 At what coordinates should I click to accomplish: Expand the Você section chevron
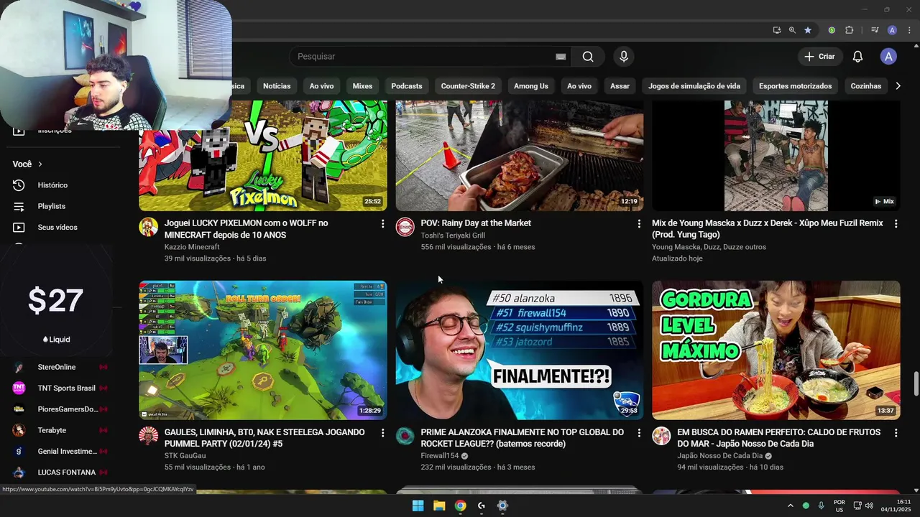(x=40, y=164)
